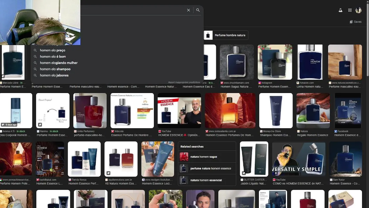Open the Munaycha Store shampoo image
The height and width of the screenshot is (208, 369).
pos(276,111)
